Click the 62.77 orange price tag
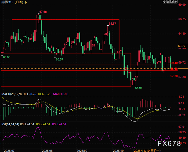This screenshot has width=188, height=152. [x=182, y=46]
